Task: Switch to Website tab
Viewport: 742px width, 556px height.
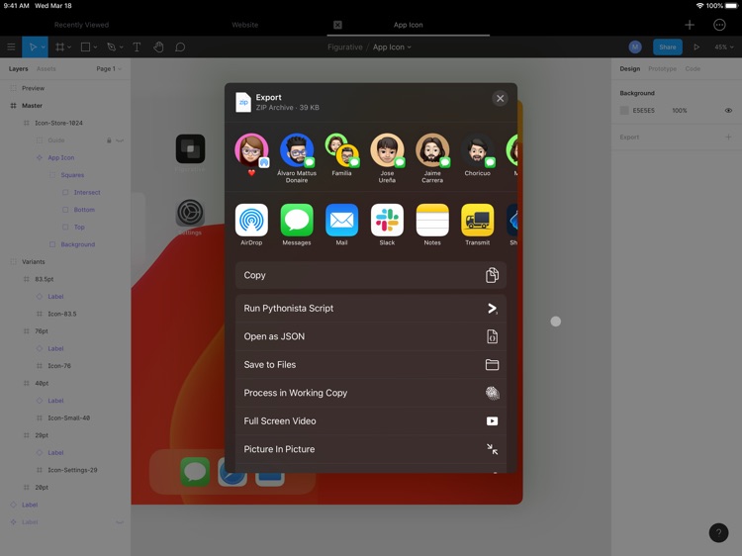Action: click(245, 25)
